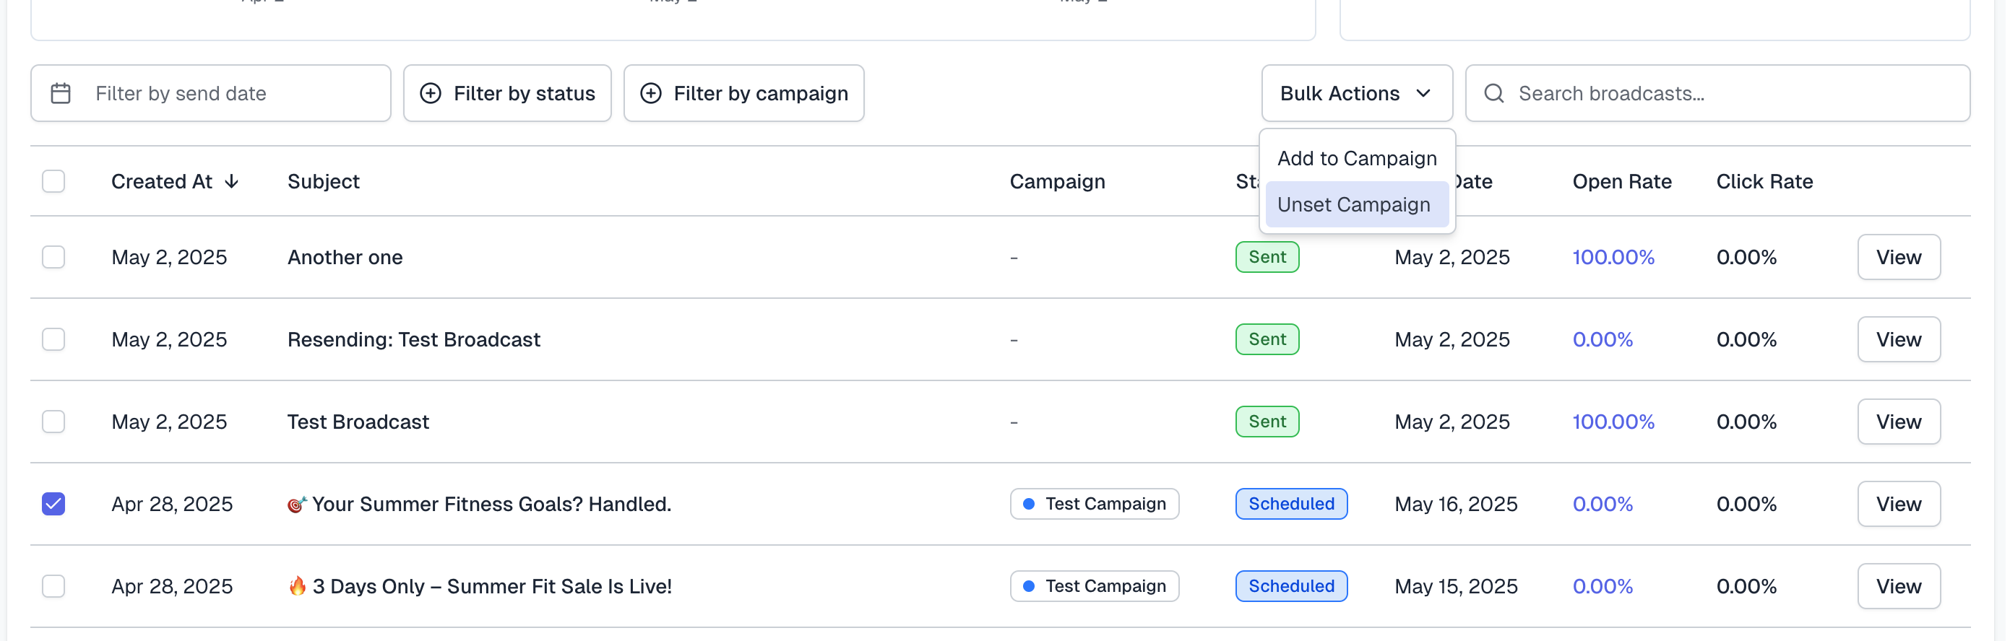
Task: Tick the 3 Days Only broadcast checkbox
Action: [53, 586]
